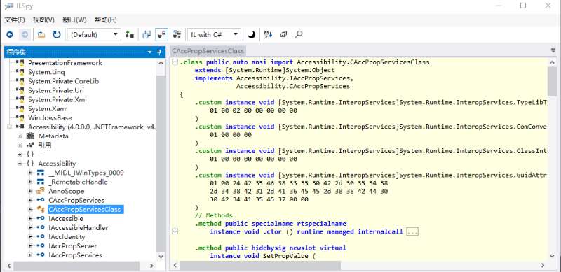
Task: Select WindowsBase assembly
Action: pos(50,117)
